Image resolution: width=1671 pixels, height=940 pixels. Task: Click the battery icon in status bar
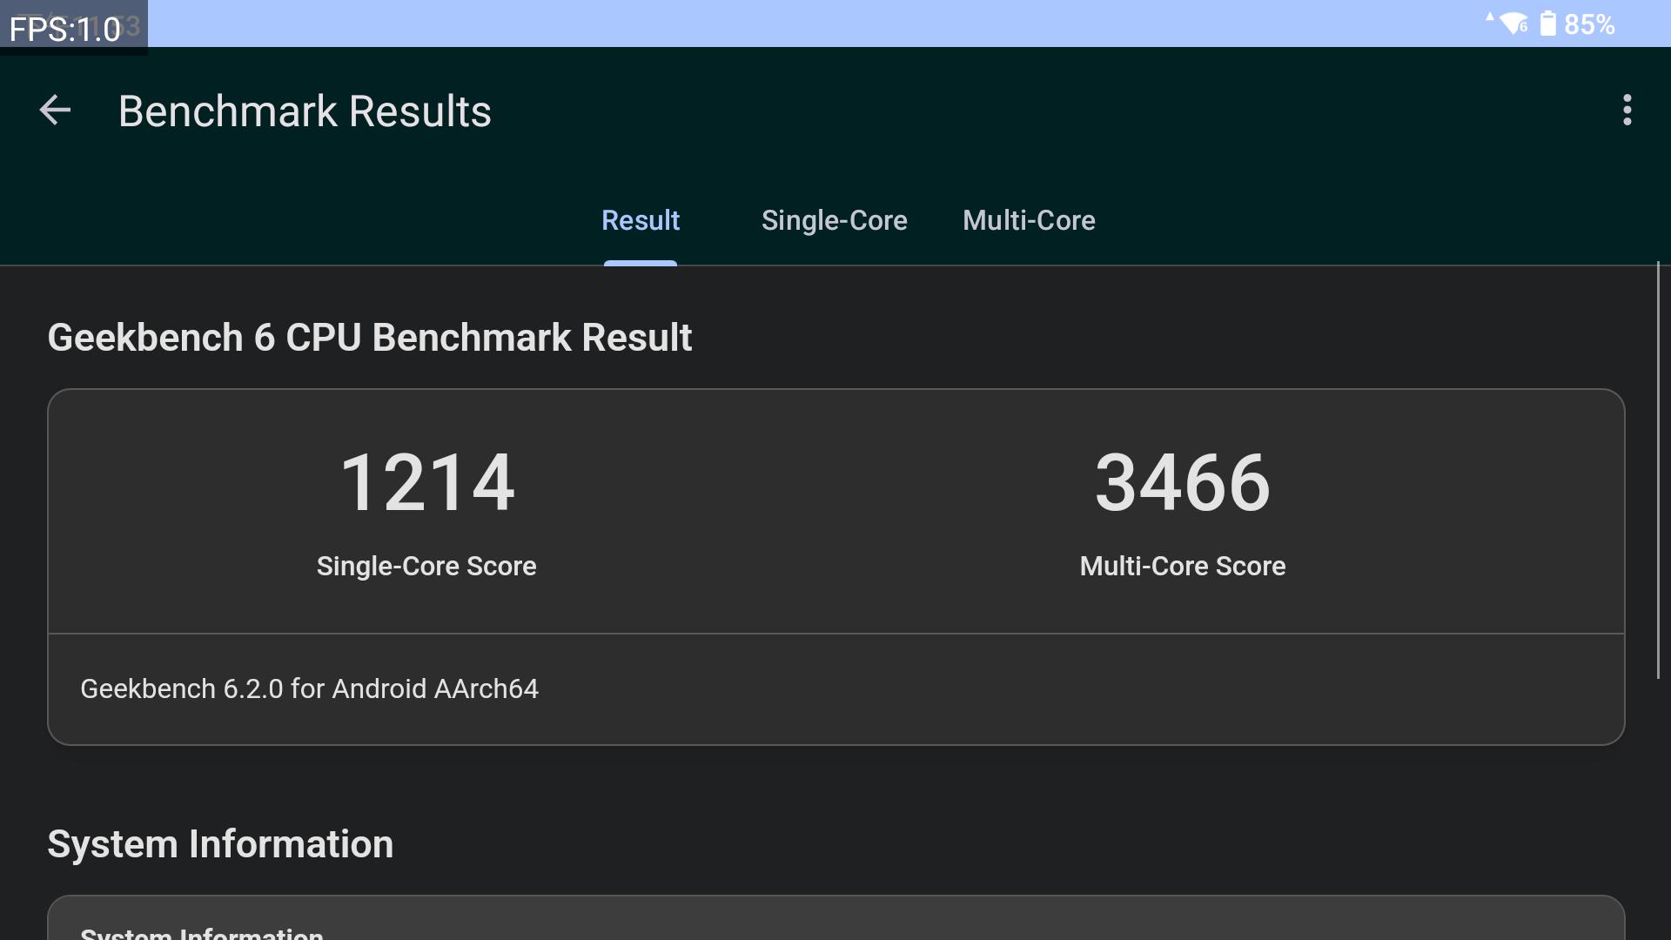pyautogui.click(x=1547, y=23)
